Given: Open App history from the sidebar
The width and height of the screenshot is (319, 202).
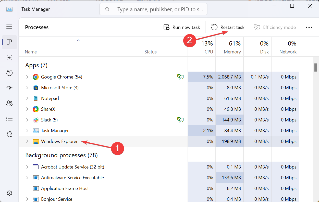Looking at the screenshot, I should [x=9, y=73].
